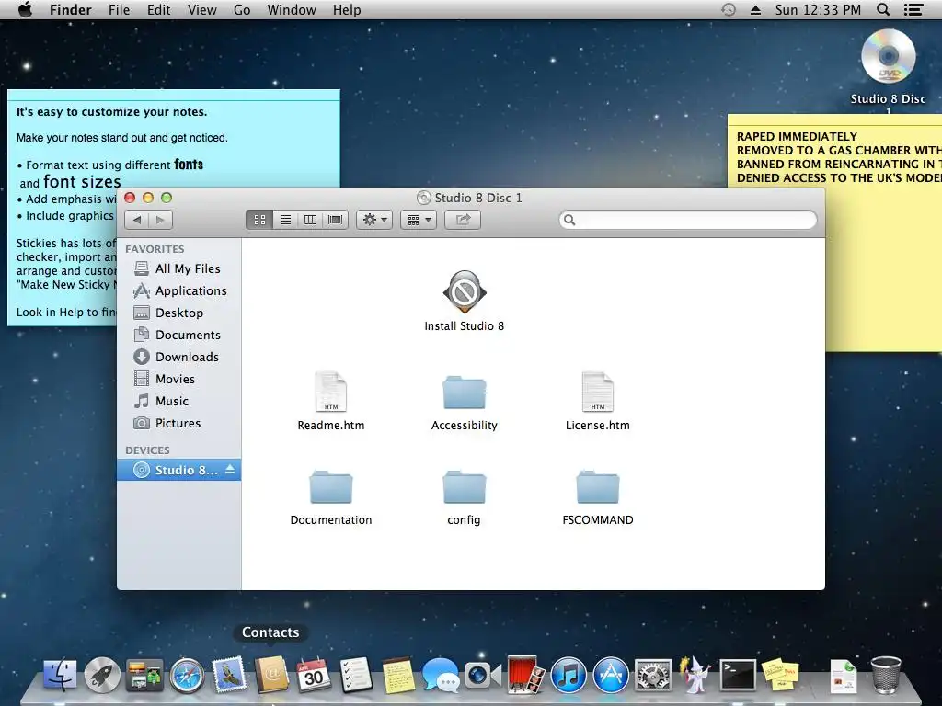The width and height of the screenshot is (942, 706).
Task: Select the Studio 8 disc under Devices
Action: click(x=179, y=470)
